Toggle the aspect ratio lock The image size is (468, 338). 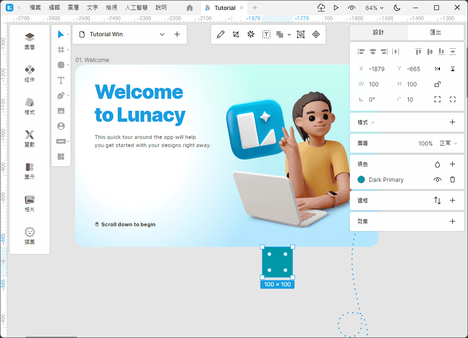[x=437, y=84]
